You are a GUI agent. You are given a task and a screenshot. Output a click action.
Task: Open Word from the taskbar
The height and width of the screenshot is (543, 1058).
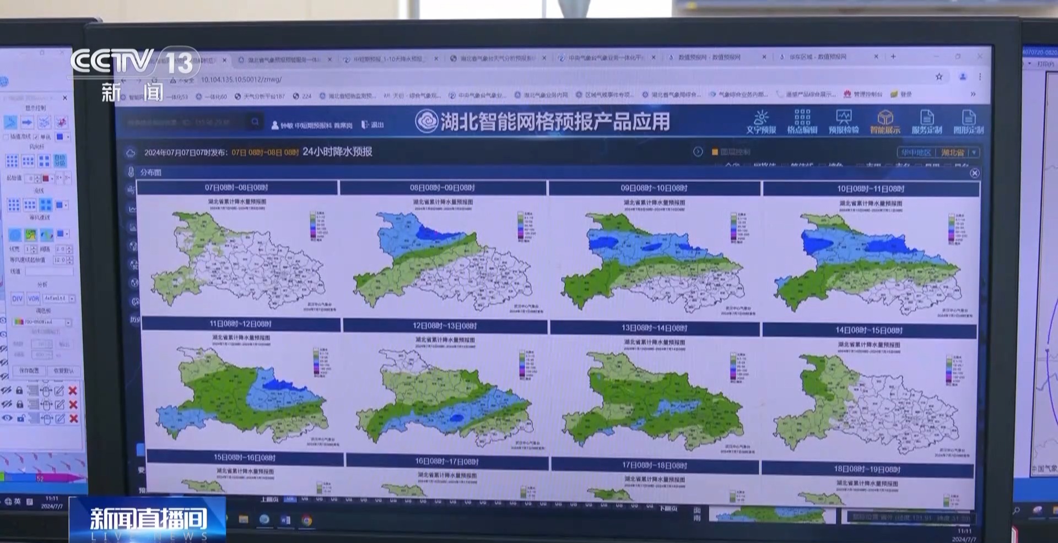[285, 520]
